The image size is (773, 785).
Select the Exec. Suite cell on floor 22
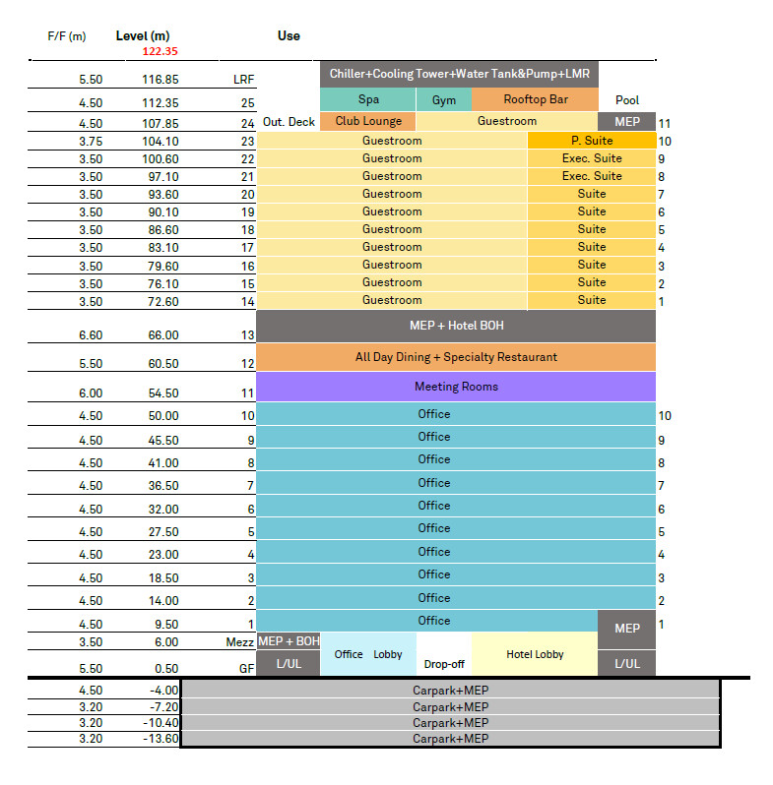pos(592,158)
